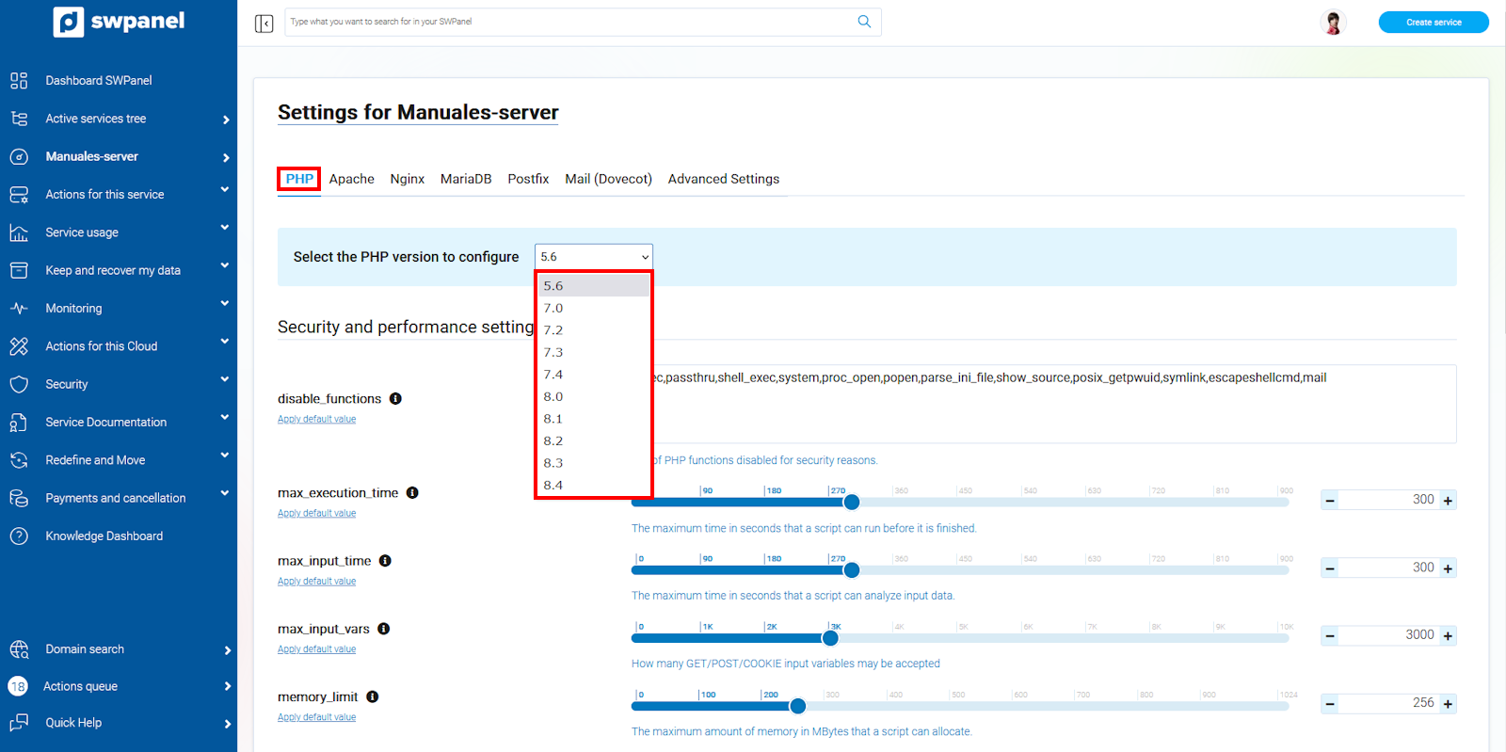Click the Security shield icon

coord(19,384)
